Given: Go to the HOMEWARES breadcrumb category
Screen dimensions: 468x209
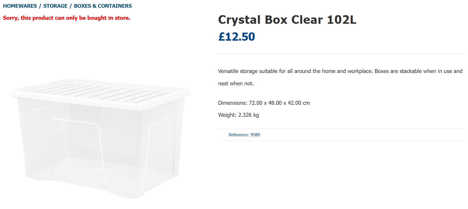Looking at the screenshot, I should [20, 6].
